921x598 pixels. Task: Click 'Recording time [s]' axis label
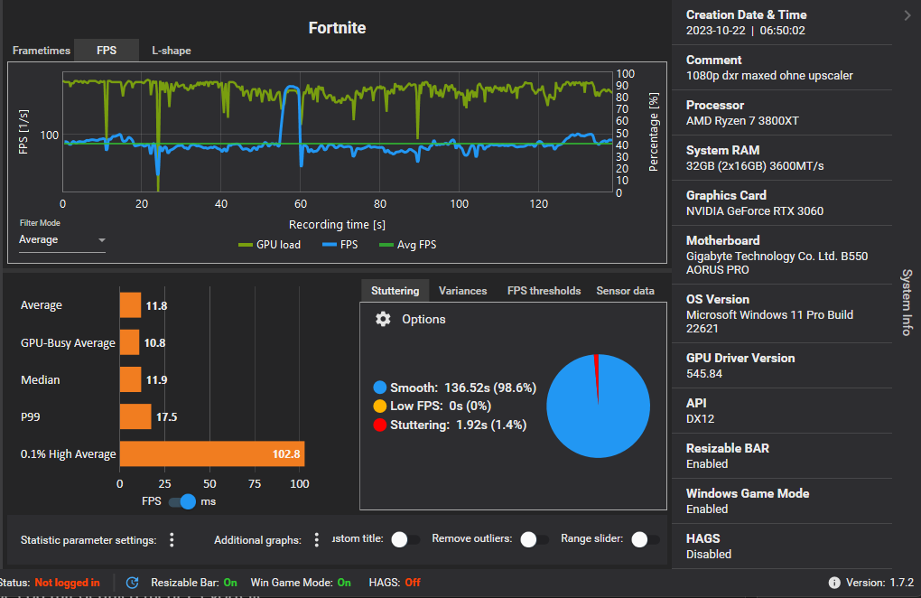click(x=337, y=224)
